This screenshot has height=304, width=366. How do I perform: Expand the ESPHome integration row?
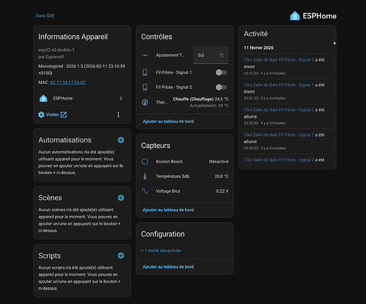tap(81, 98)
